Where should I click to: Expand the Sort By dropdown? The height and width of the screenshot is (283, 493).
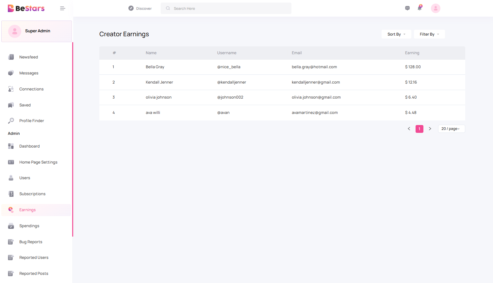coord(396,34)
